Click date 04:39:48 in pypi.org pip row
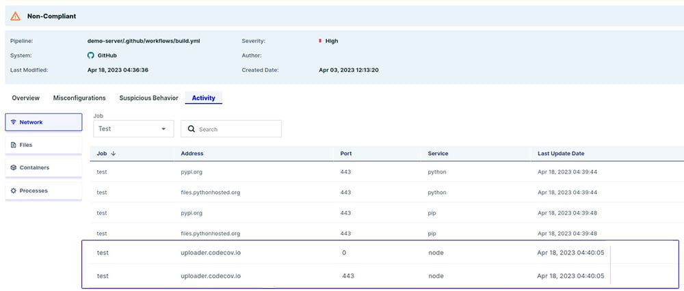The image size is (684, 291). [x=567, y=213]
